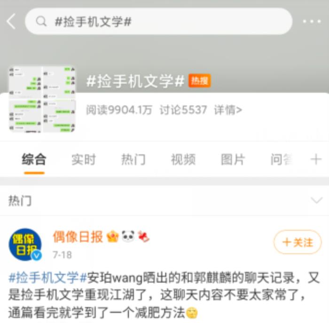329x323 pixels.
Task: Click the #捡手机文学# search input field
Action: pyautogui.click(x=159, y=21)
